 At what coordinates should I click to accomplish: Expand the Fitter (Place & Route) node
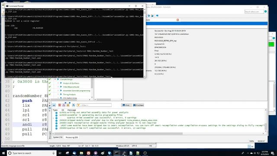58,87
